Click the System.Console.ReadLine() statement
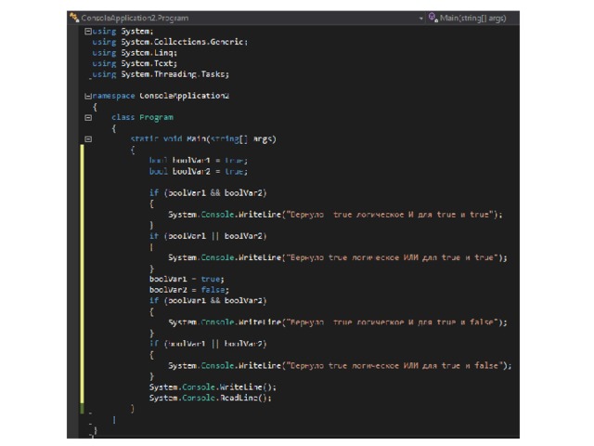The width and height of the screenshot is (594, 446). [211, 398]
